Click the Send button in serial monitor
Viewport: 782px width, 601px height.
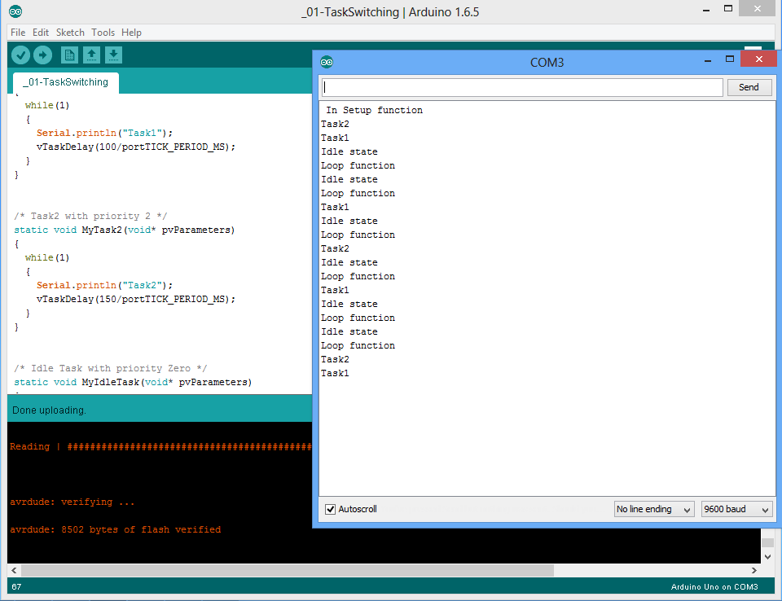(x=749, y=87)
